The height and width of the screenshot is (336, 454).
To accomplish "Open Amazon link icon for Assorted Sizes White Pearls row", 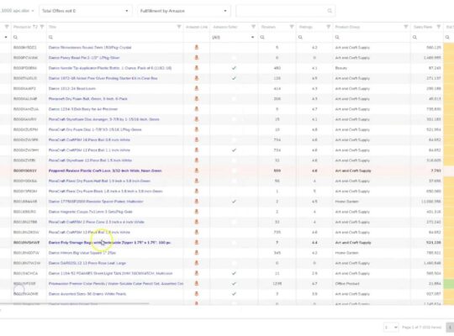I will [197, 294].
